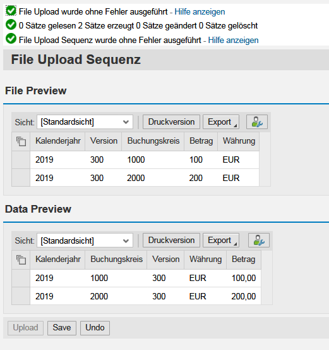Click the first green success checkmark icon

11,11
